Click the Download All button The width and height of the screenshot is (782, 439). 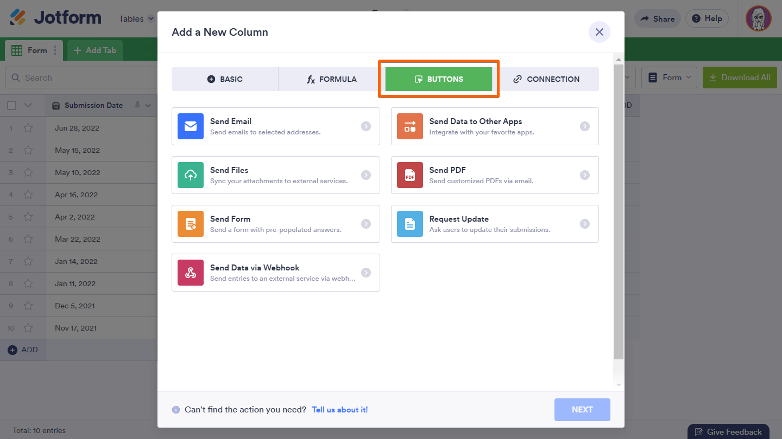(x=740, y=77)
